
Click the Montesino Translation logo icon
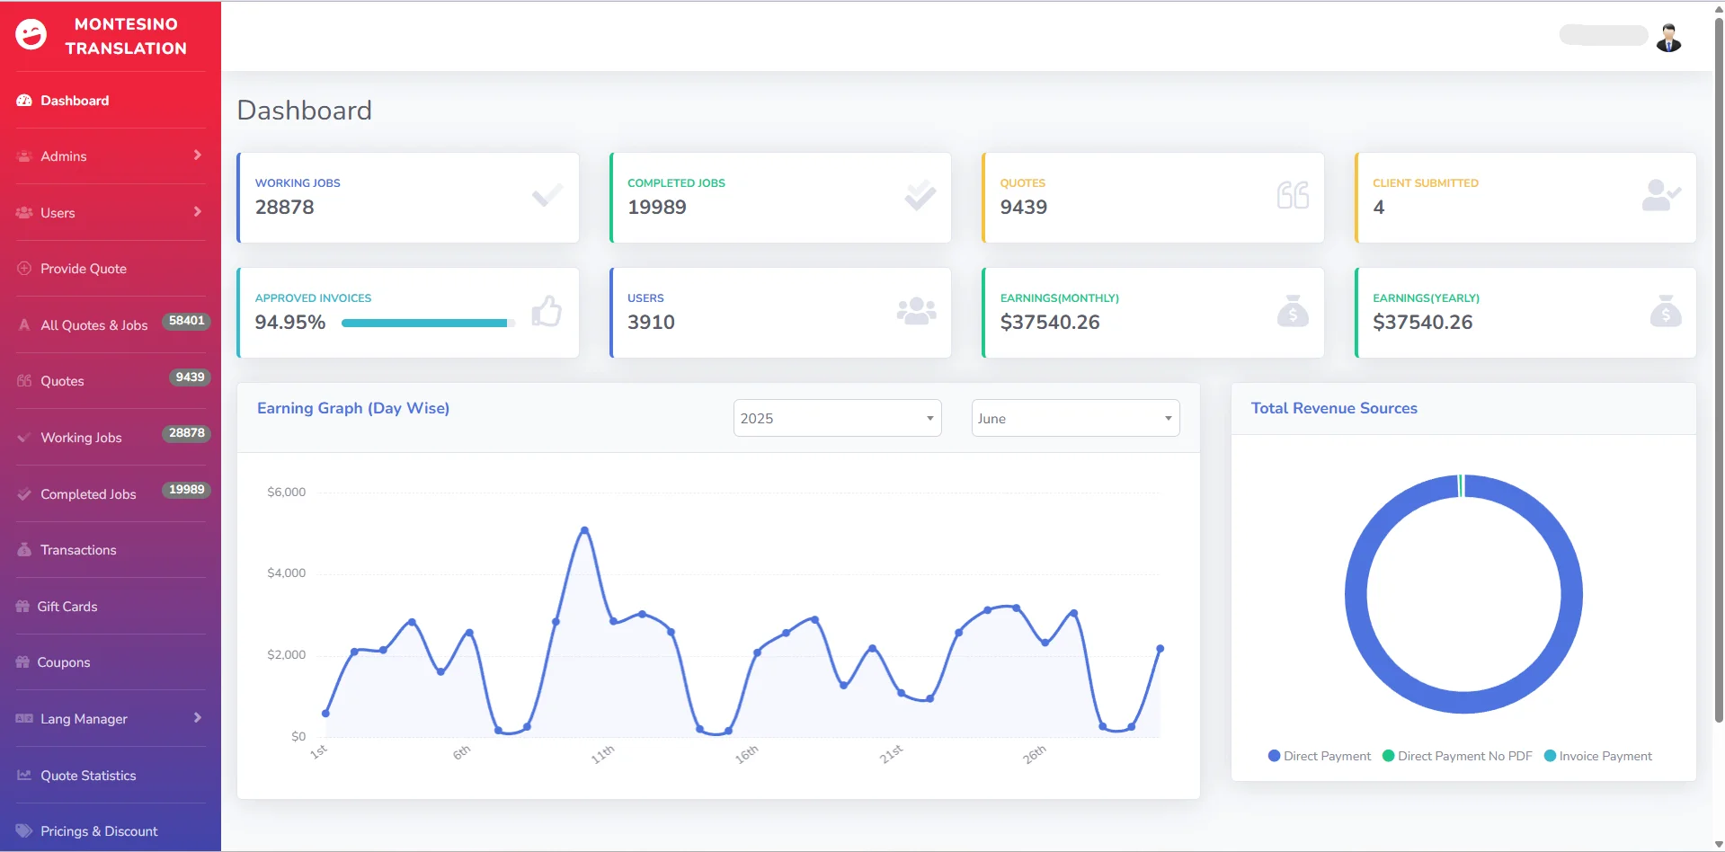click(31, 35)
